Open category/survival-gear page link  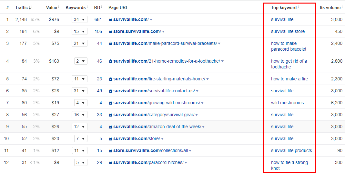[154, 115]
